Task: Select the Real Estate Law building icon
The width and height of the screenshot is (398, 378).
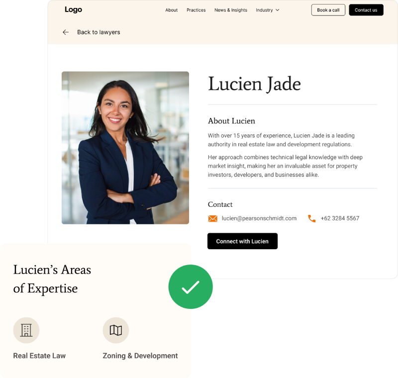Action: point(26,330)
